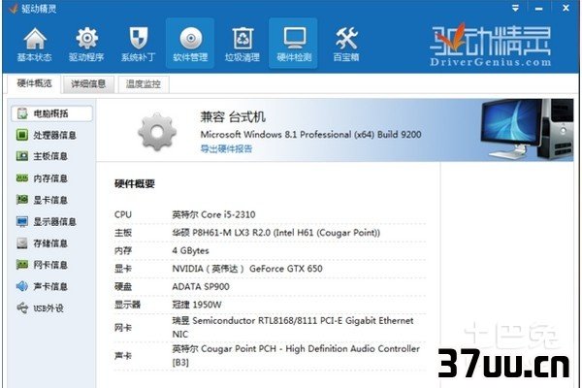Viewport: 582px width, 388px height.
Task: Switch to the 温度监控 tab
Action: click(144, 84)
